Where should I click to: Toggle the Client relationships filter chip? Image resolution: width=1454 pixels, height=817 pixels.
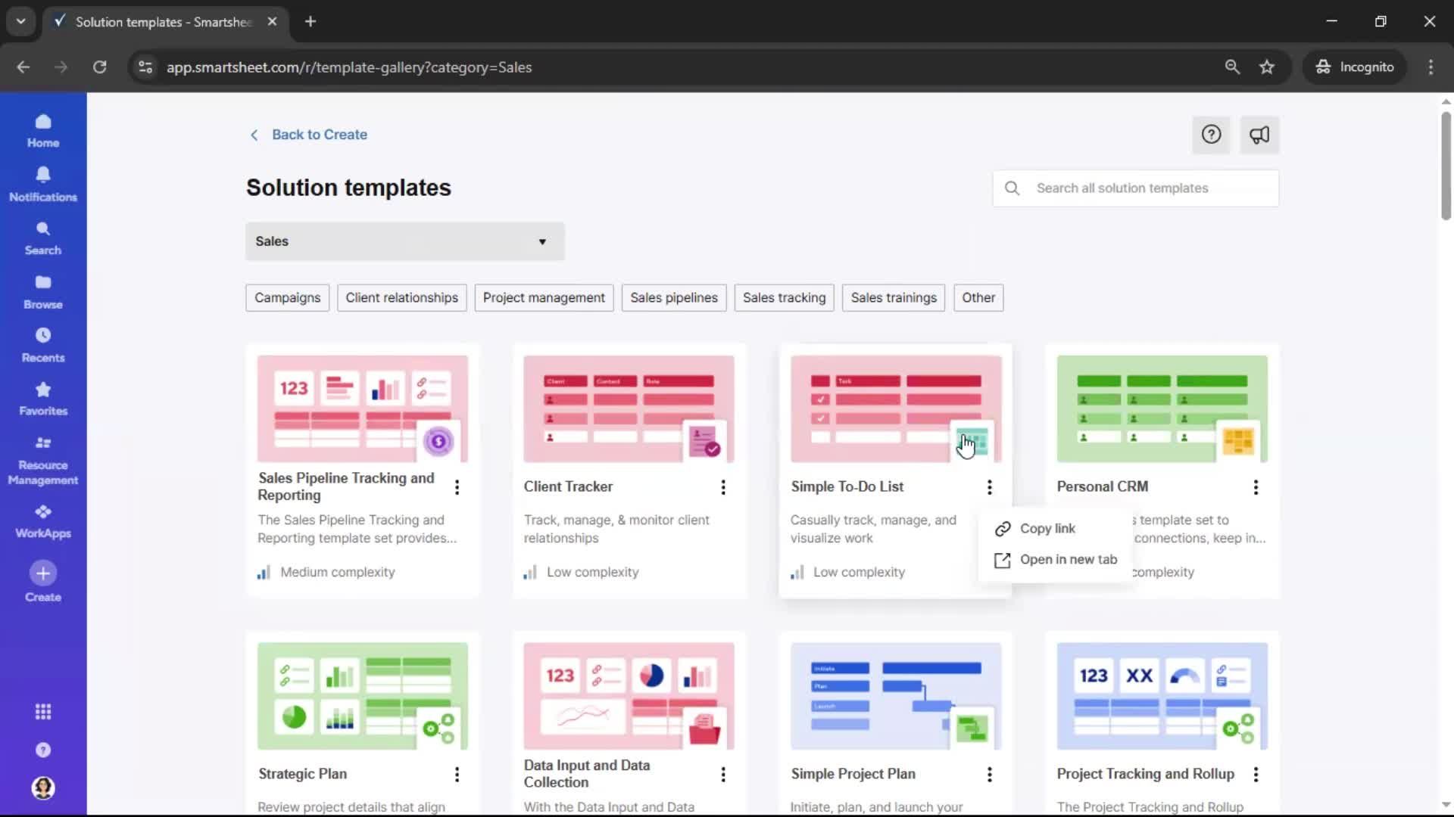[401, 297]
